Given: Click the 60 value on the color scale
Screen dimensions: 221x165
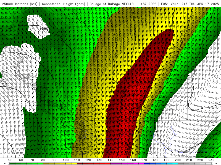Looking at the screenshot, I should 21,160.
